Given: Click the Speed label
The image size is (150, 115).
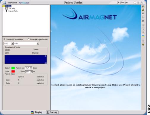Looking at the screenshot, I should 36,49.
